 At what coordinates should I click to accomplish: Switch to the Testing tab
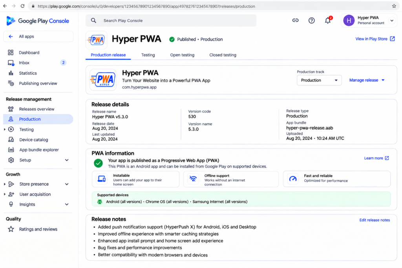click(x=148, y=55)
